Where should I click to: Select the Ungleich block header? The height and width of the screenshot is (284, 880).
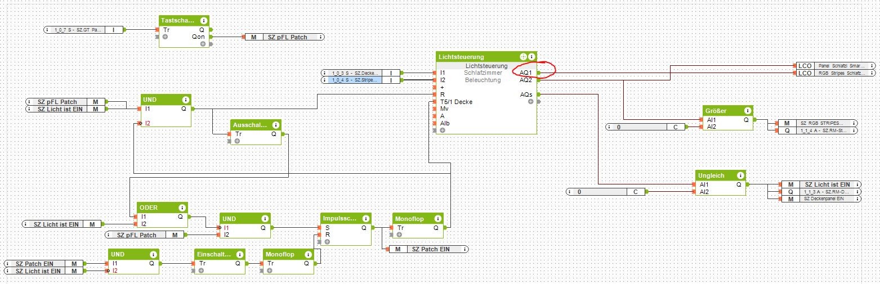(721, 175)
